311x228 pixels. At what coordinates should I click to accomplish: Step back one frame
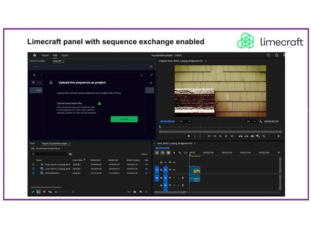pos(215,136)
